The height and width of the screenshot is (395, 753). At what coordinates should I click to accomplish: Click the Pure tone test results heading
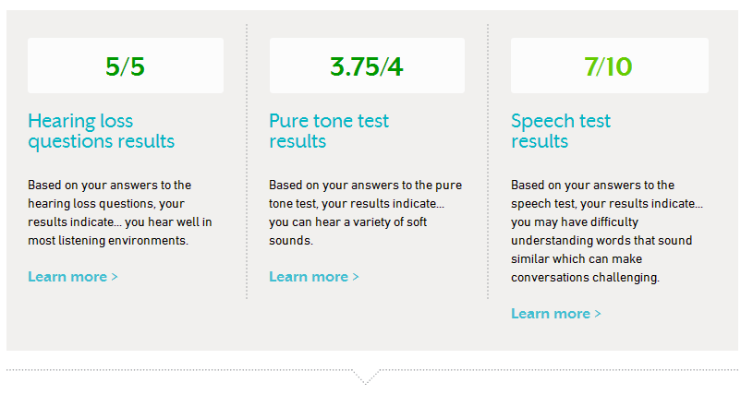(329, 131)
